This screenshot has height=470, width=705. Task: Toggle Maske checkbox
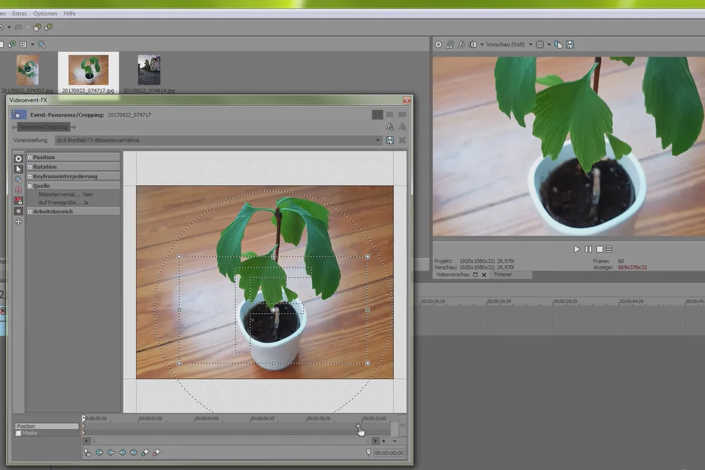coord(18,433)
